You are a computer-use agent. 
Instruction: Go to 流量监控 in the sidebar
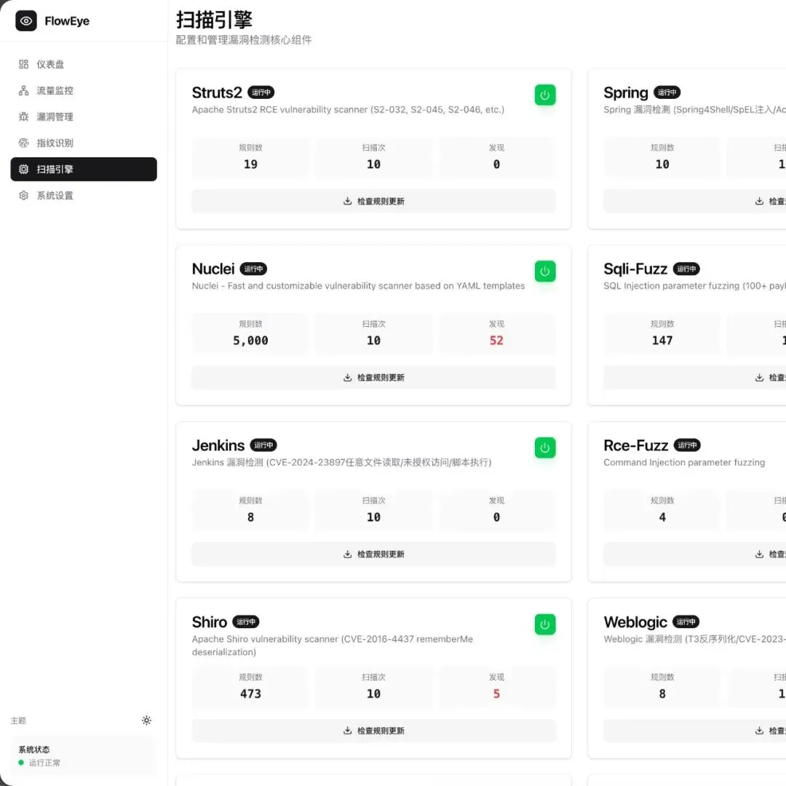tap(83, 91)
